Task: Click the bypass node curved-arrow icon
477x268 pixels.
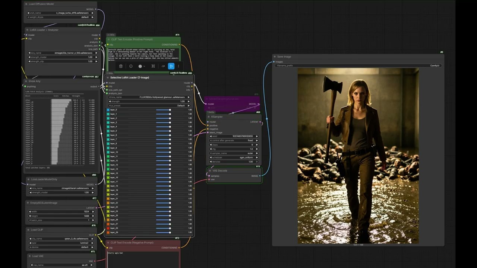Action: [163, 66]
